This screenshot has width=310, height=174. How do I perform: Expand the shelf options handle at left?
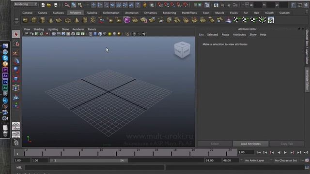[16, 20]
